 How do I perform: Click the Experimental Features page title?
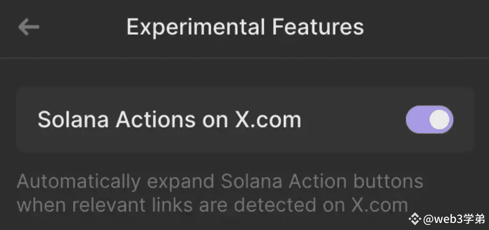245,28
